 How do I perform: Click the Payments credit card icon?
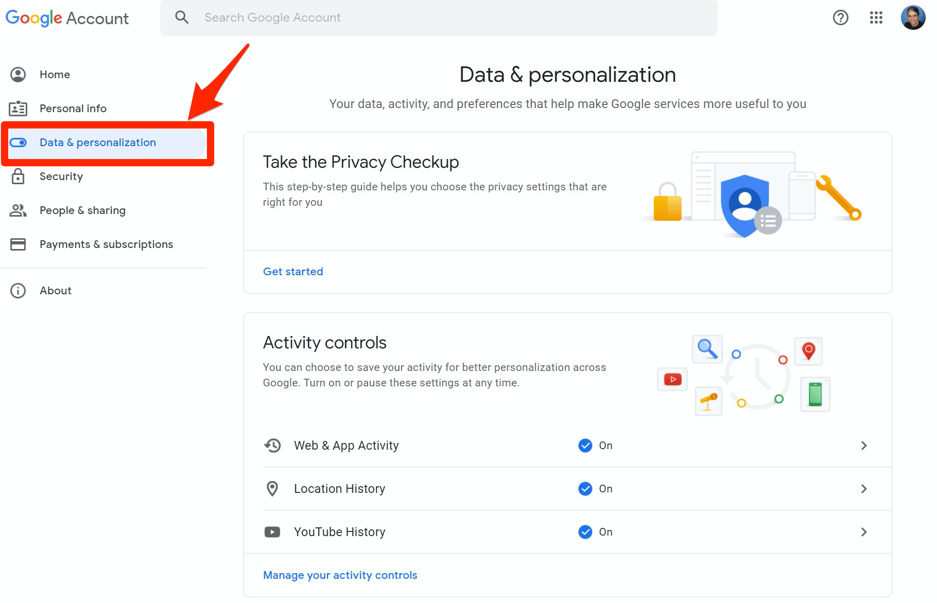(18, 244)
